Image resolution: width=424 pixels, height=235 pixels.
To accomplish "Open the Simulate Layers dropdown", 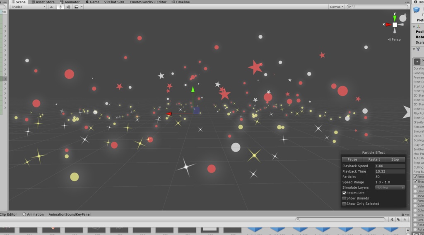I will click(x=390, y=188).
